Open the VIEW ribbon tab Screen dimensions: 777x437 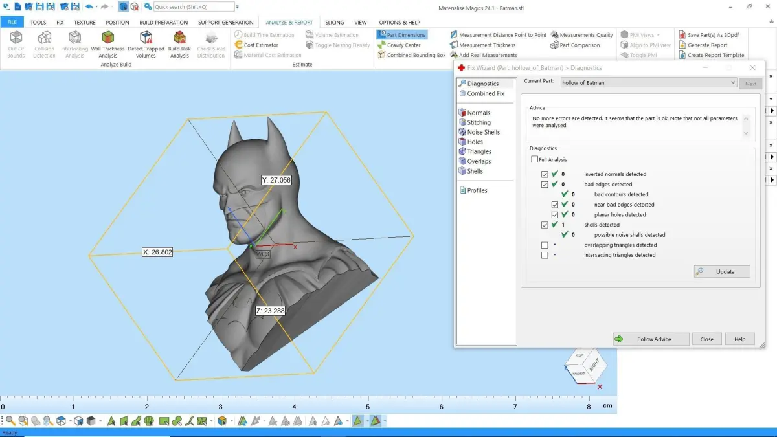[x=361, y=22]
